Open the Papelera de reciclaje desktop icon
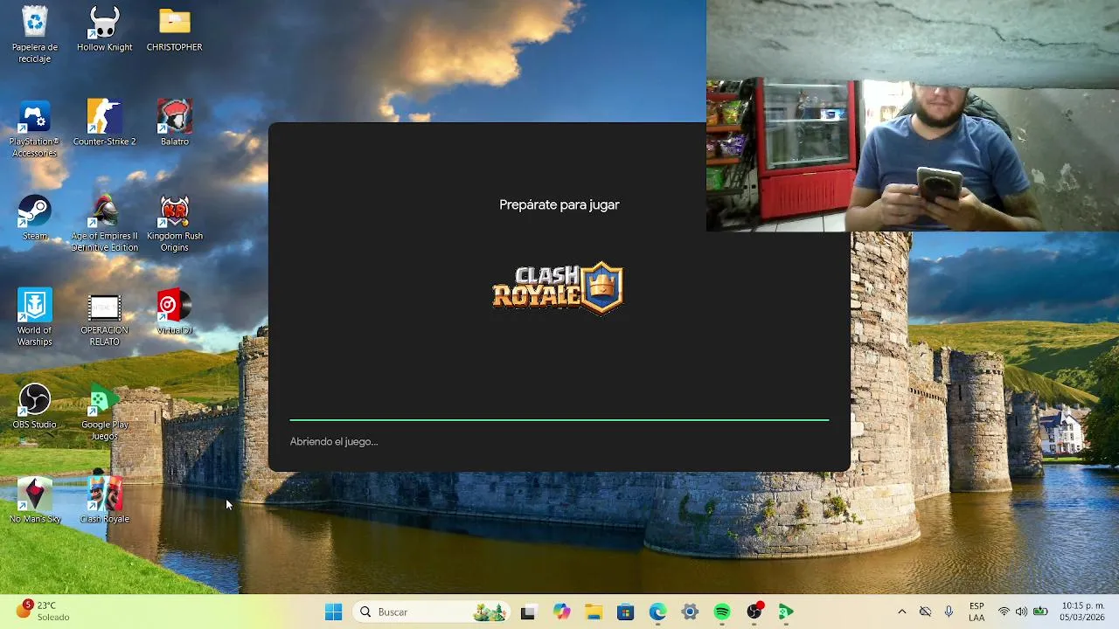Screen dimensions: 1119x629 click(x=35, y=35)
